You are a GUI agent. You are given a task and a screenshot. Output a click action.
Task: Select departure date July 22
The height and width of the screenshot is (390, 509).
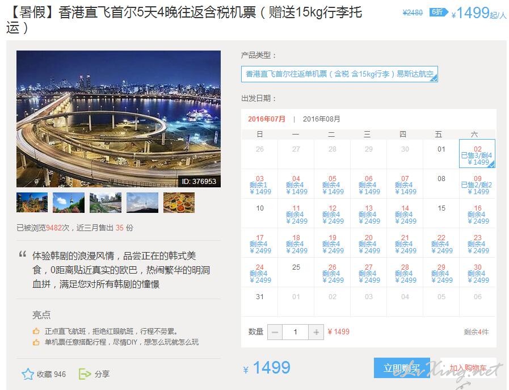441,243
